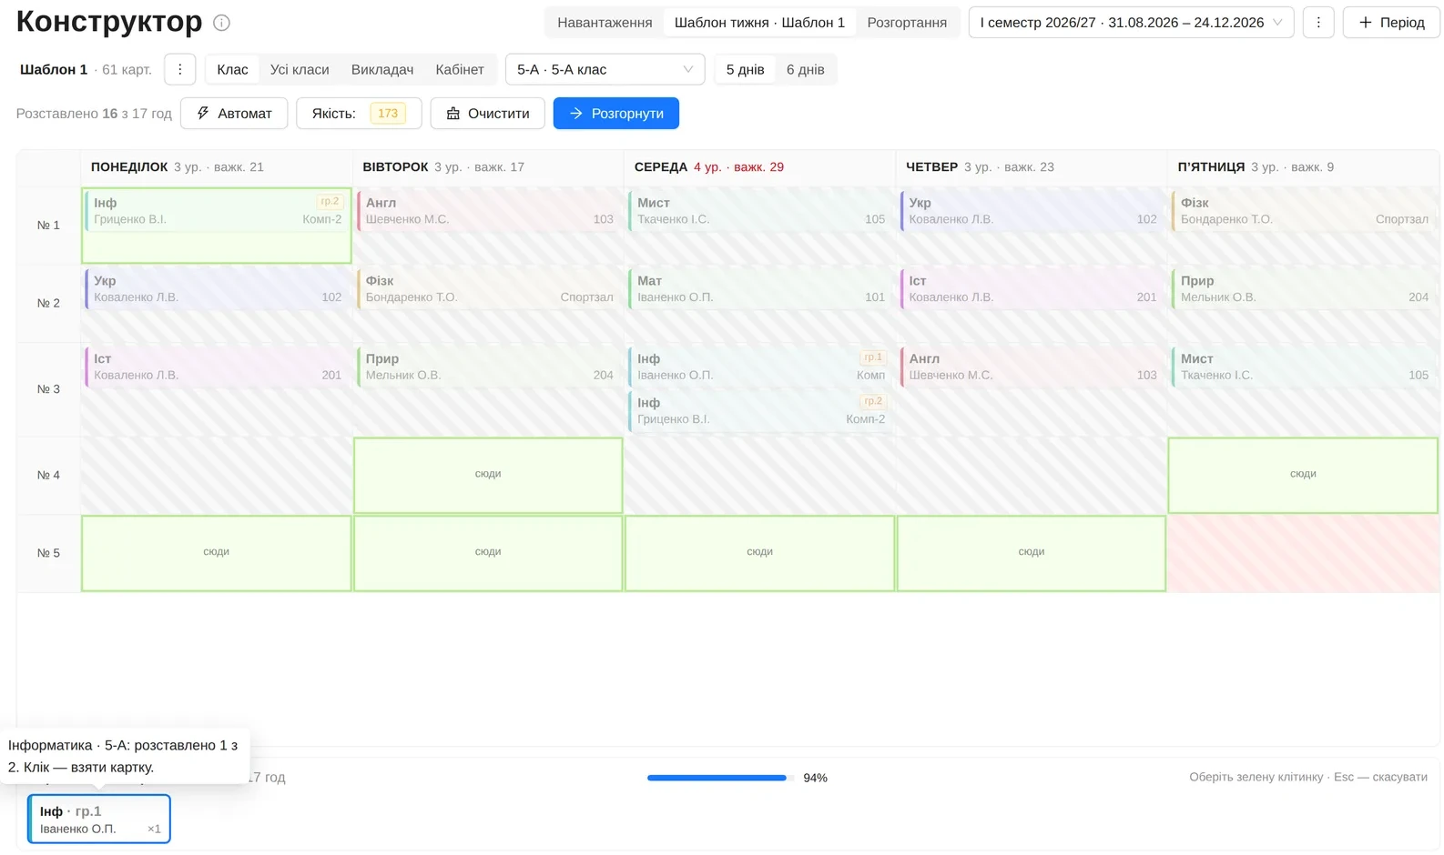Switch view to Усі класи
This screenshot has height=855, width=1444.
point(300,69)
